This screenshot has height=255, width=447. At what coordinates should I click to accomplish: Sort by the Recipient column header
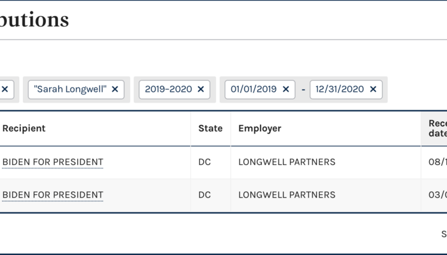pos(24,128)
